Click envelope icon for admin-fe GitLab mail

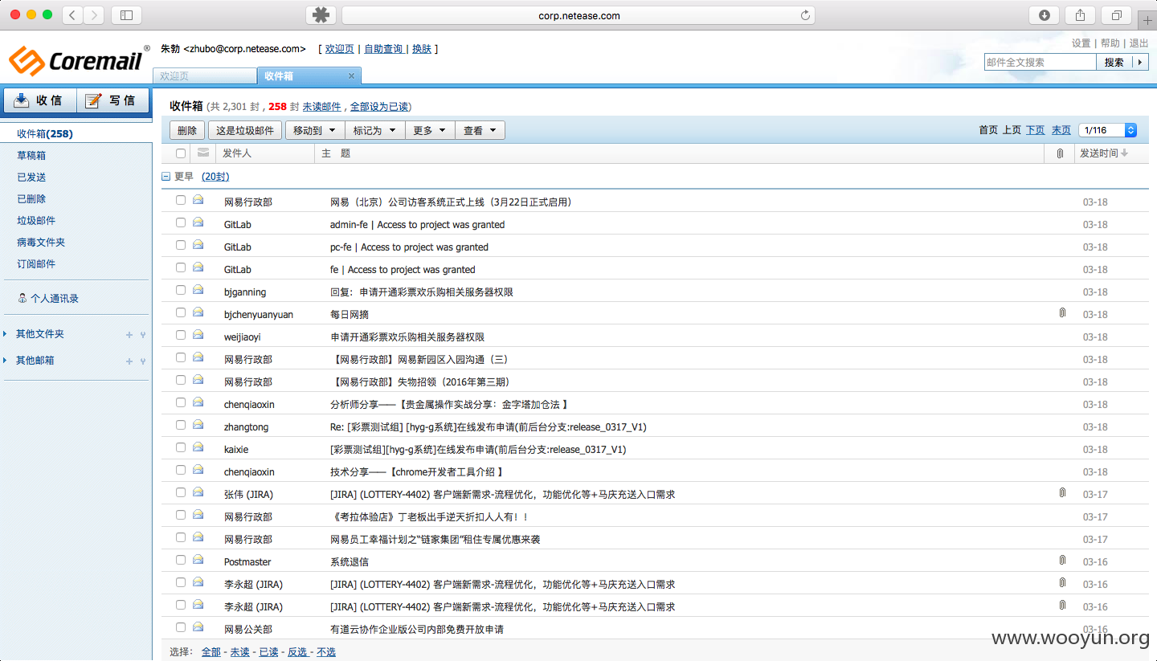198,223
